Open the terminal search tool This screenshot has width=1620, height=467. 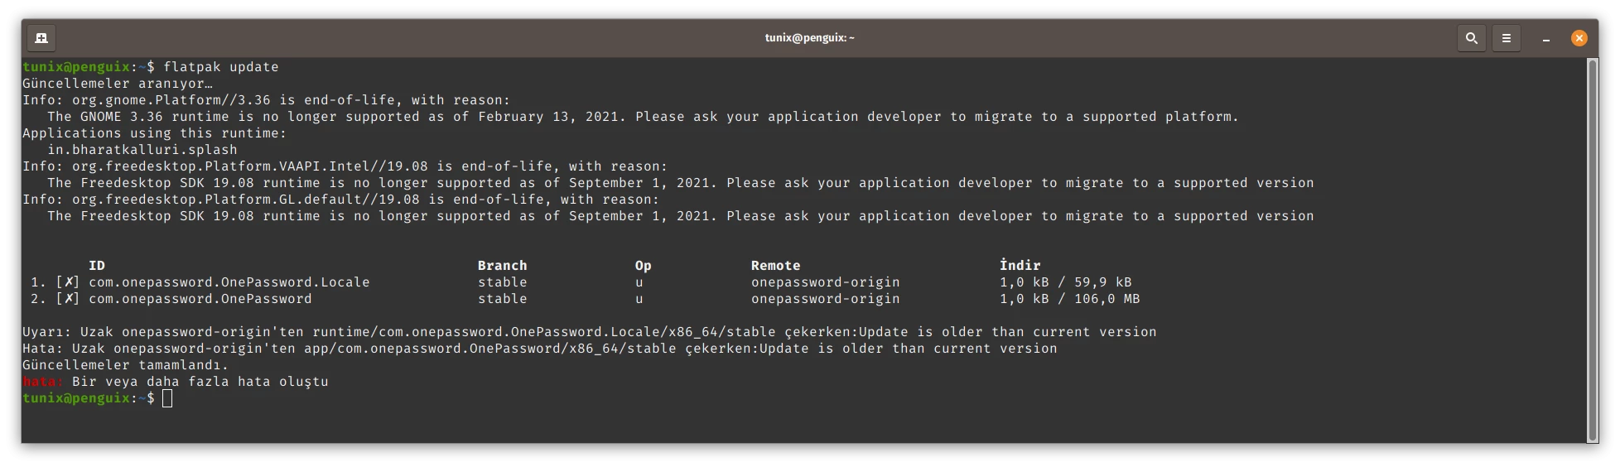[x=1472, y=38]
